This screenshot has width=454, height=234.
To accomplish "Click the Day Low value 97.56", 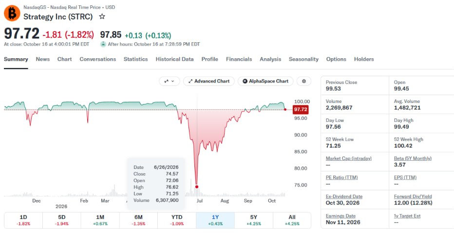I will point(333,127).
